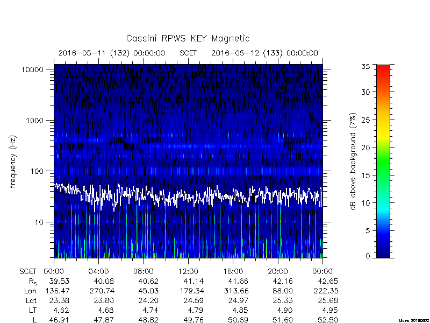Select start date 2016-05-11 (132) 00:00:00

click(112, 53)
